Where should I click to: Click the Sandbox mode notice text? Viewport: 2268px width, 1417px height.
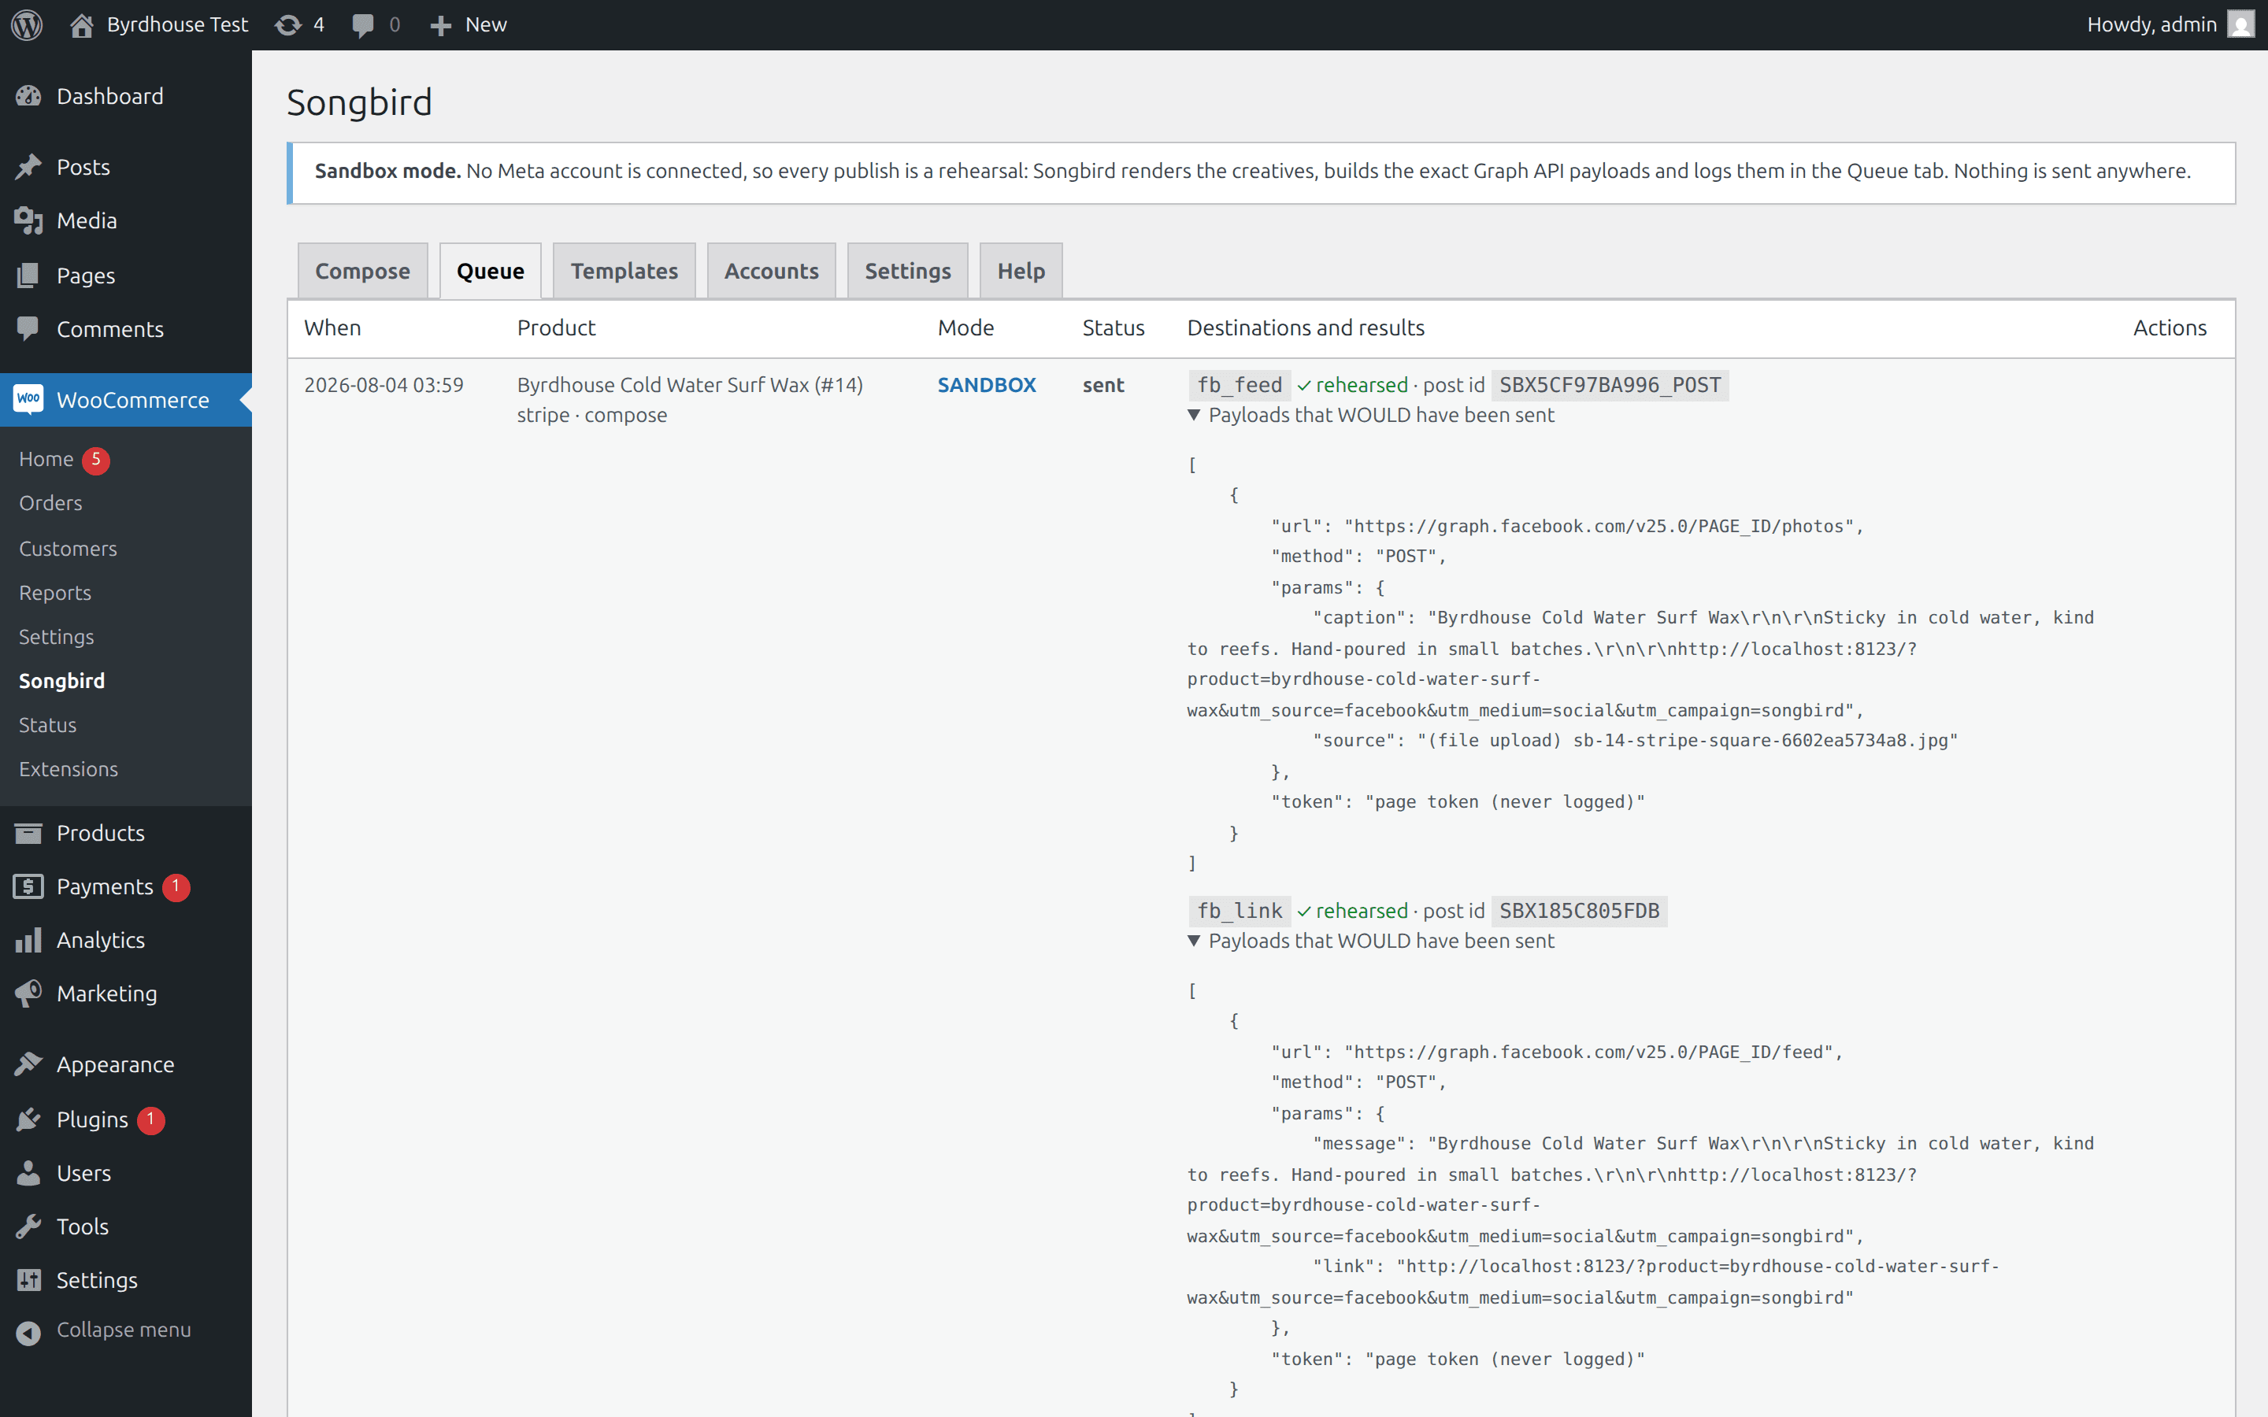(1252, 171)
